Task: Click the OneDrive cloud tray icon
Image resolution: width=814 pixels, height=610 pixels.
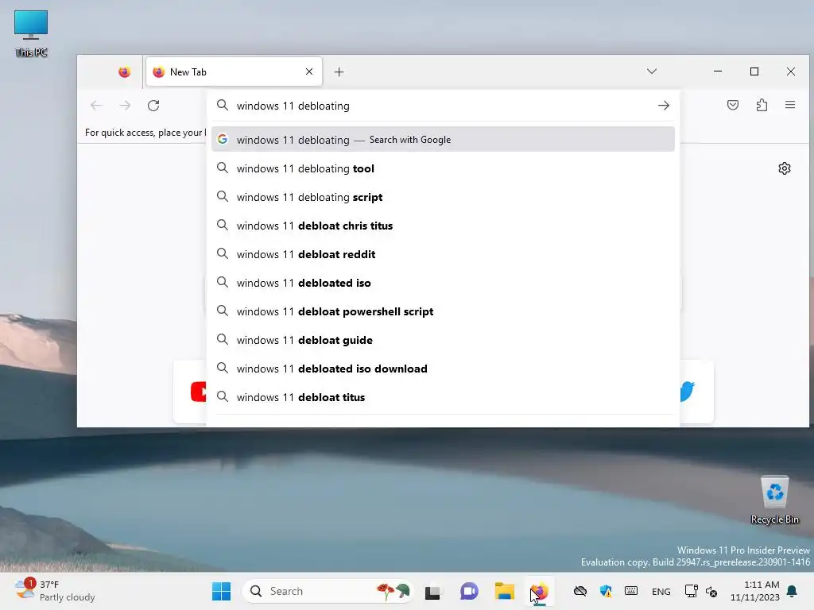Action: click(579, 591)
